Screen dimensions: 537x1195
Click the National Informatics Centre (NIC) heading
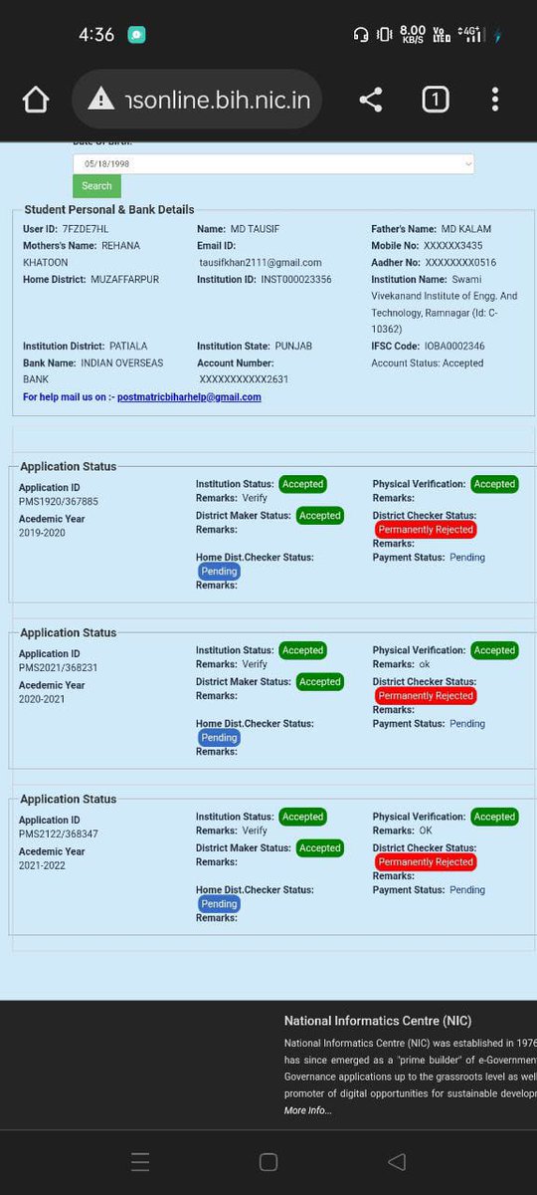coord(378,1021)
